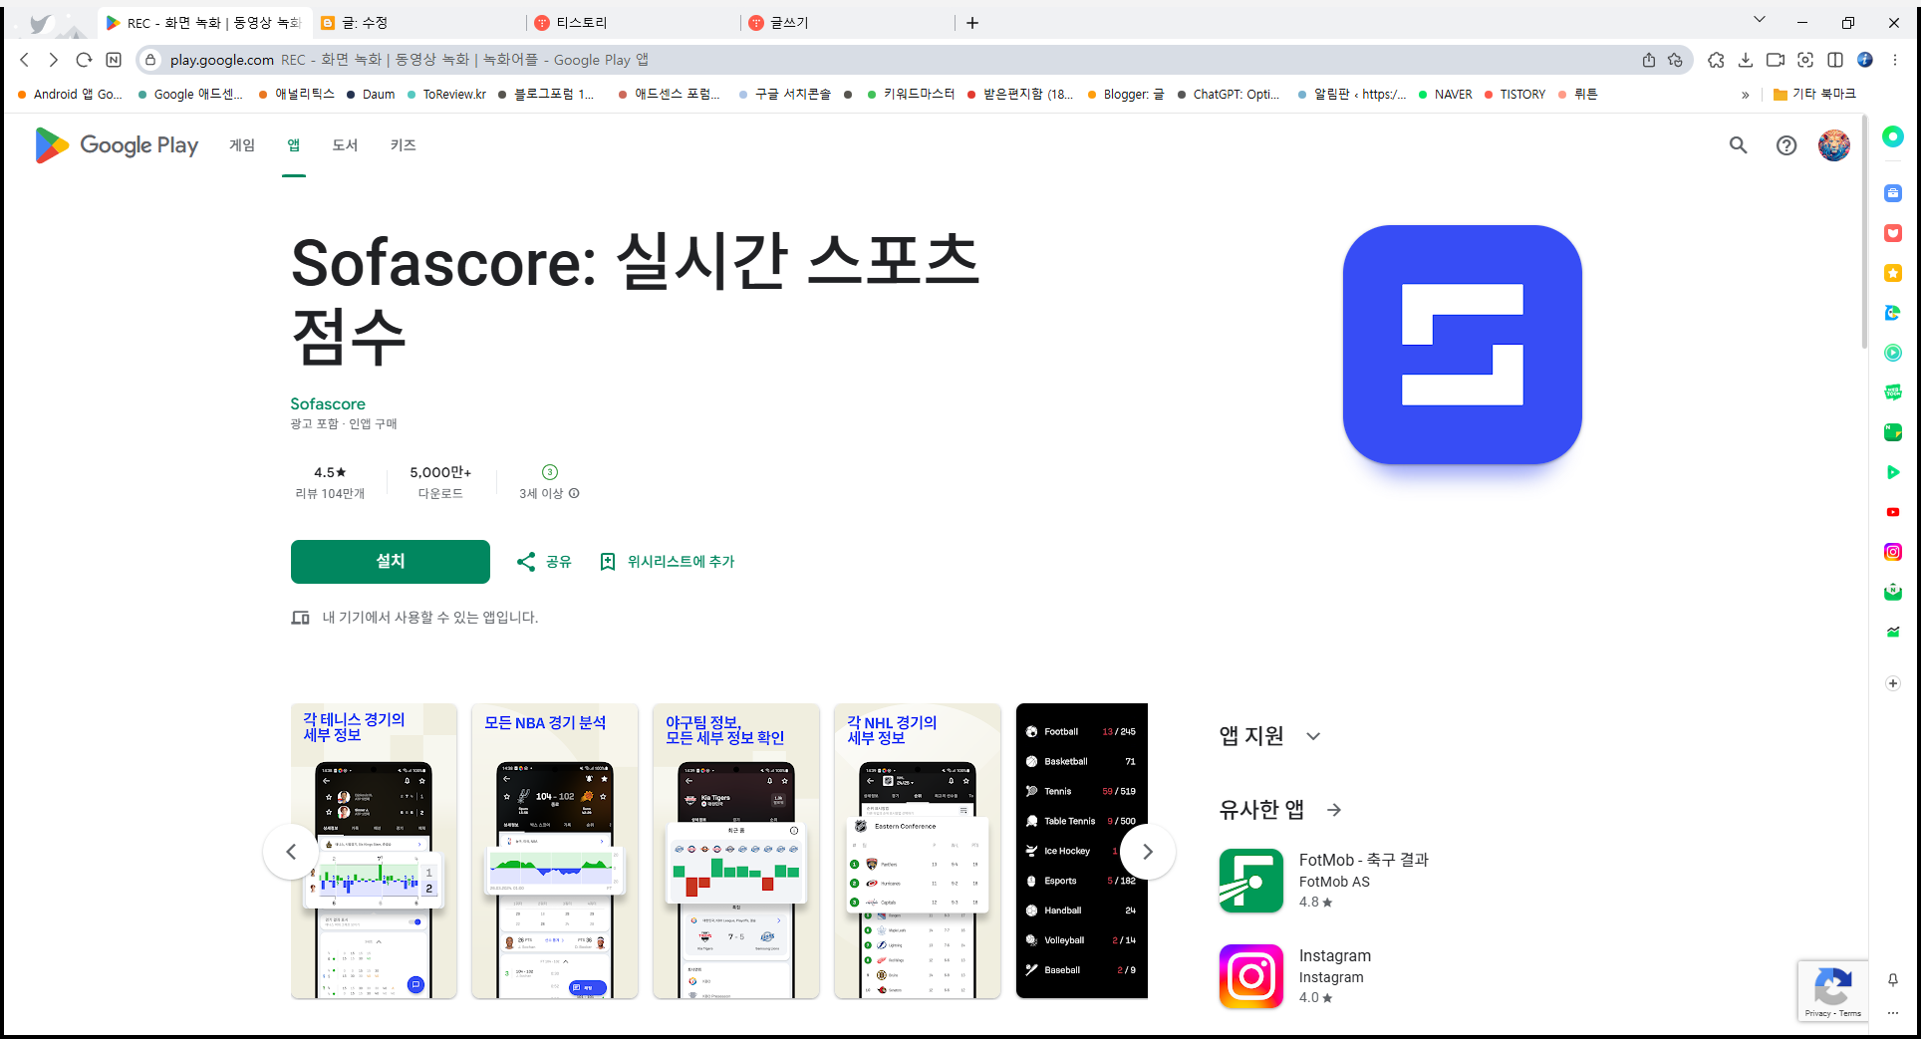Click the green 설치 install button
The height and width of the screenshot is (1039, 1921).
click(391, 562)
